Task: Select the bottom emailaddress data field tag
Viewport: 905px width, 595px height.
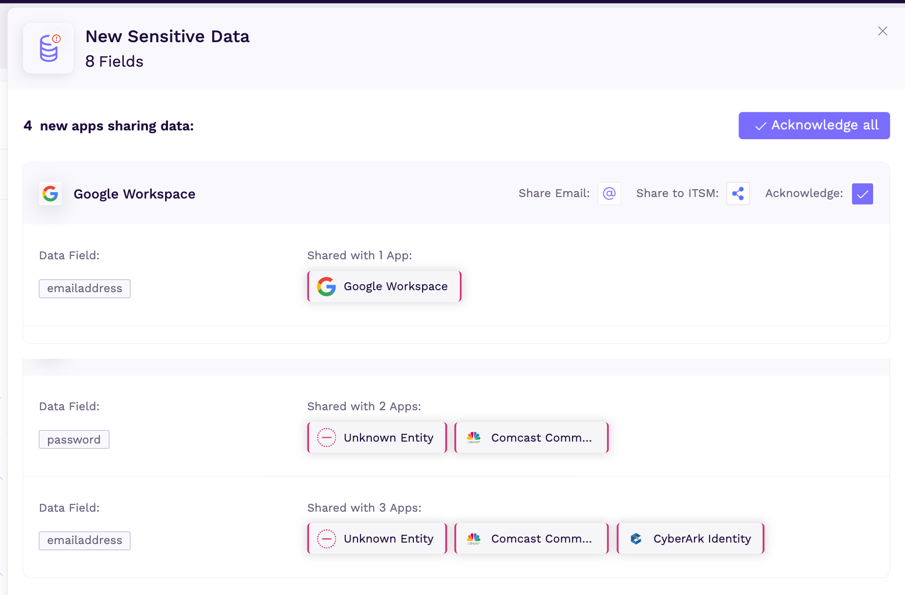Action: coord(85,541)
